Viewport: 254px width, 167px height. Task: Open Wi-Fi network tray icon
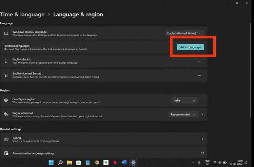click(x=215, y=163)
